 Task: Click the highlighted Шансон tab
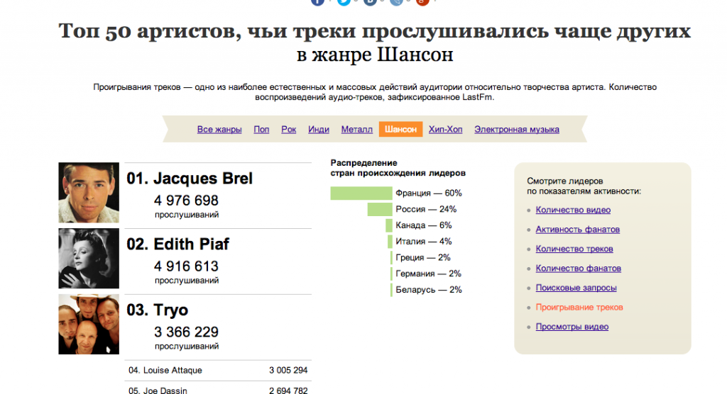(400, 130)
